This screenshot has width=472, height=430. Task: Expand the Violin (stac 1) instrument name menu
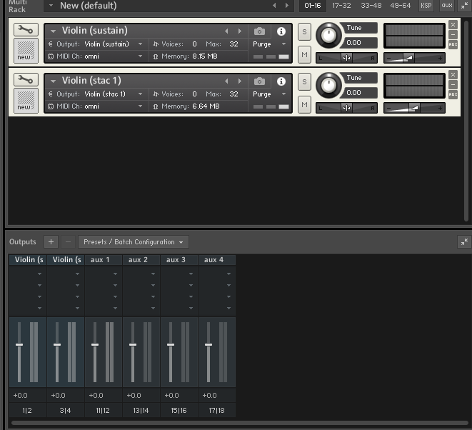click(x=54, y=81)
